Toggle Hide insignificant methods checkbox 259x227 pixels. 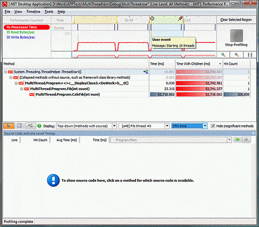(213, 126)
